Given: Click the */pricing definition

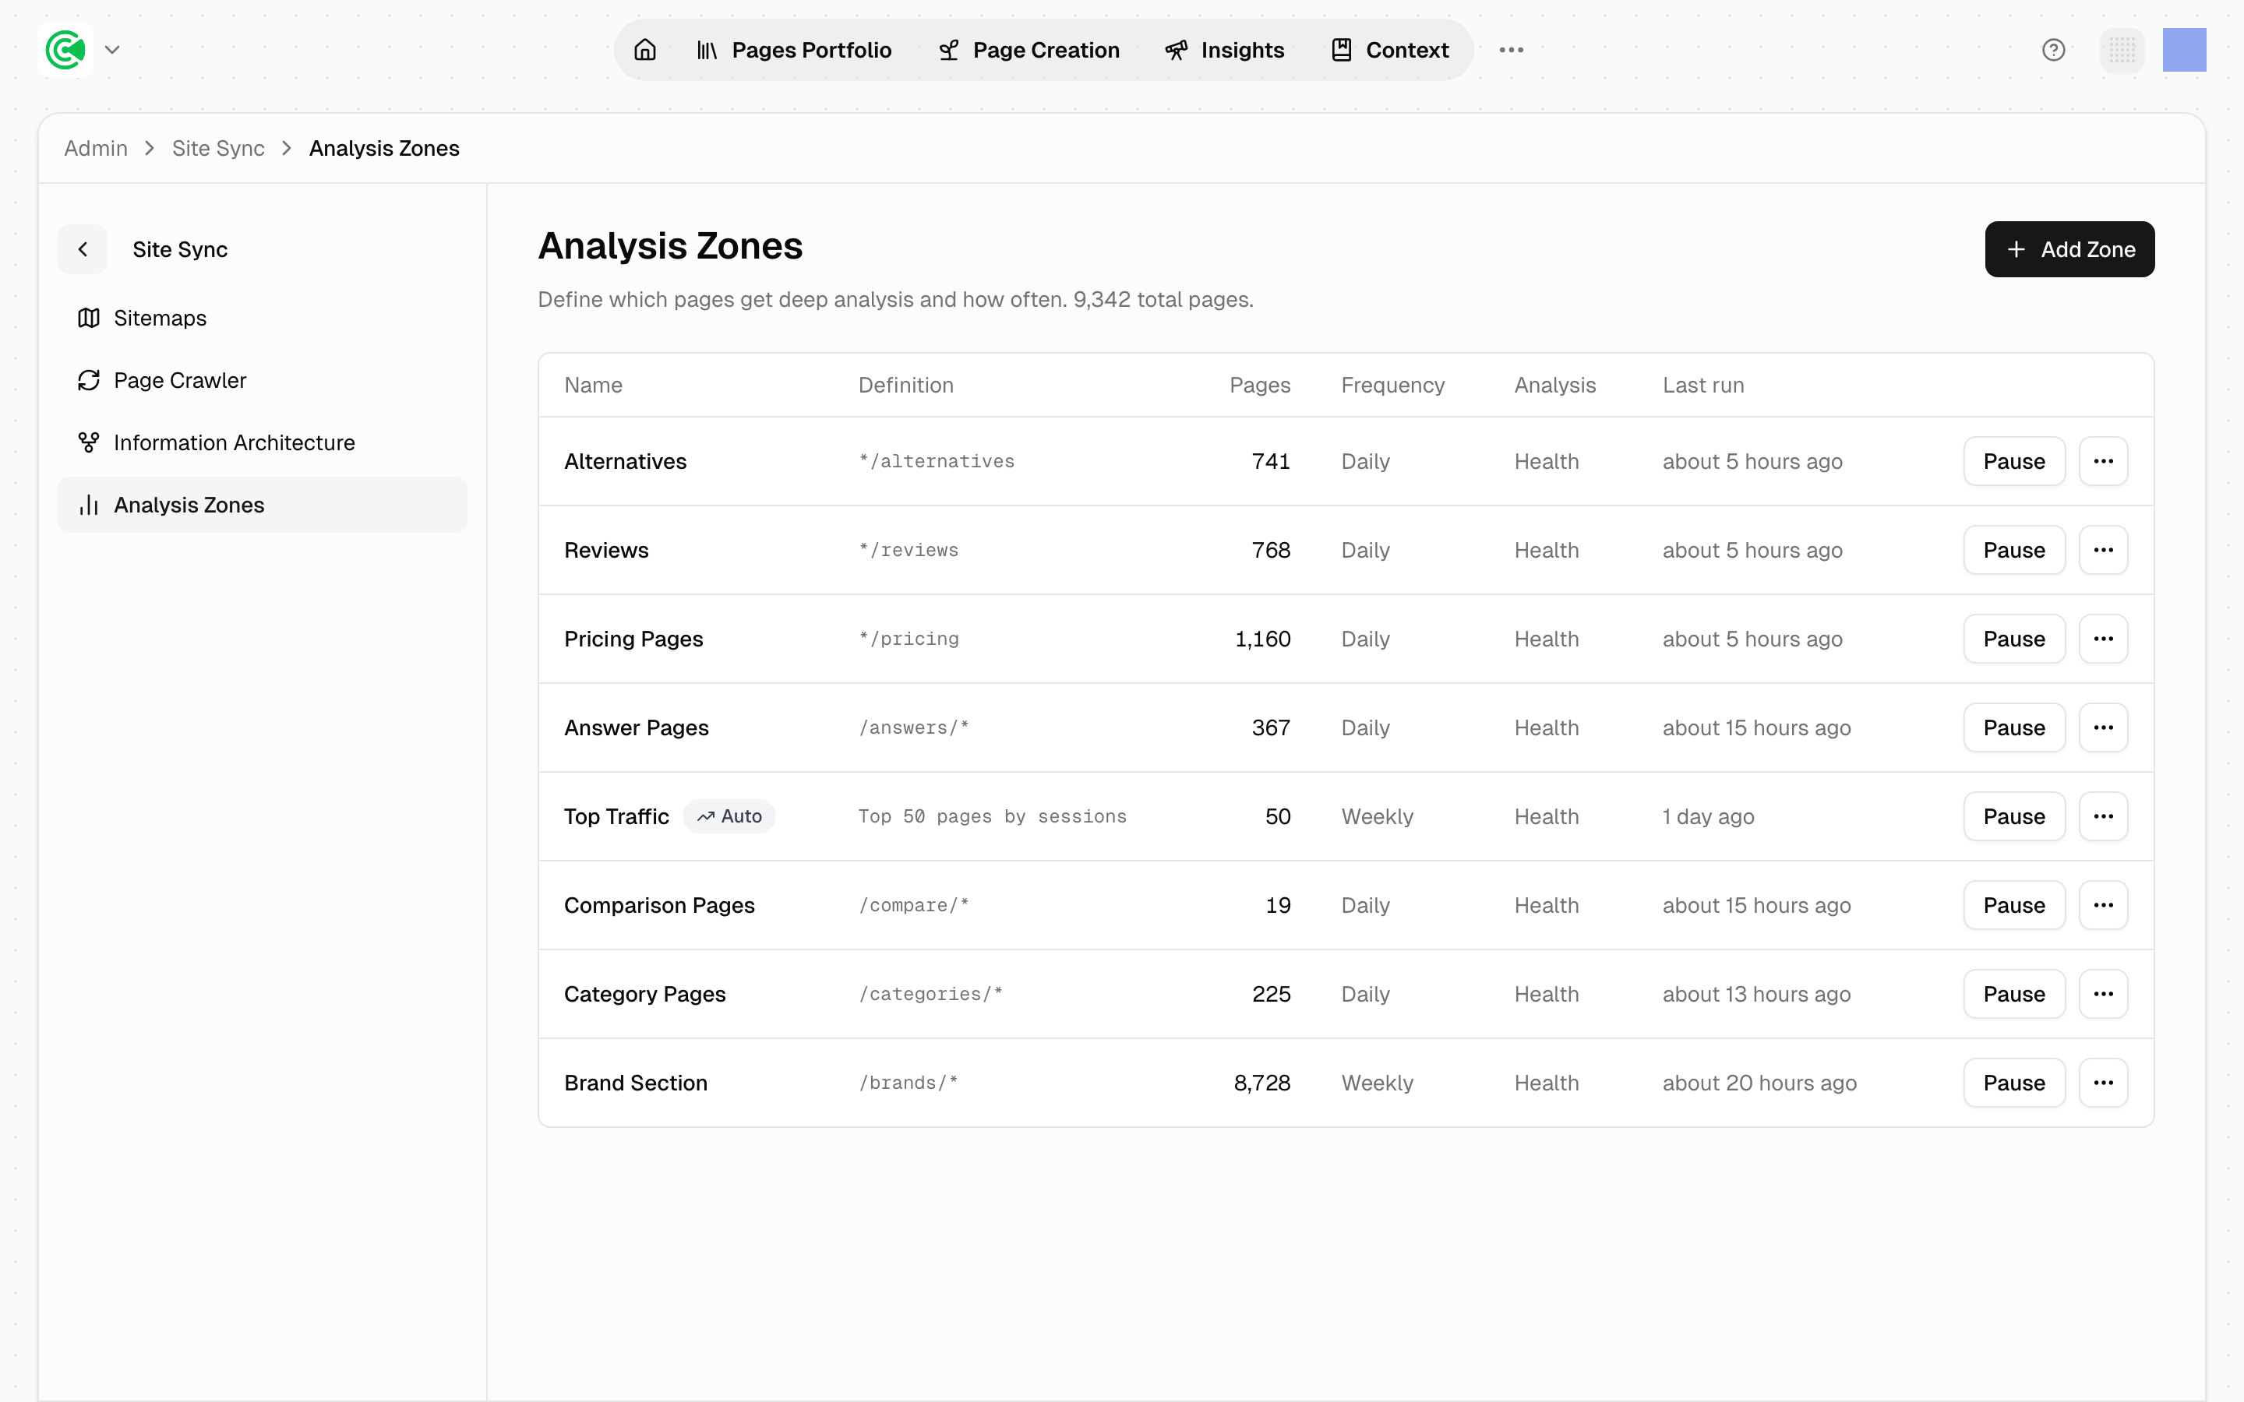Looking at the screenshot, I should pos(909,639).
